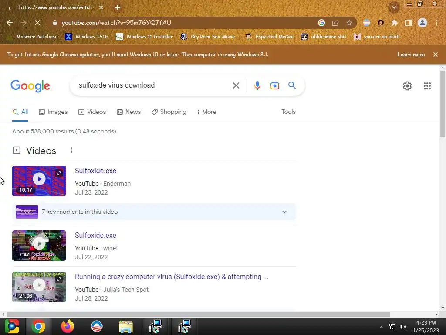
Task: Click Learn more in update banner
Action: pos(411,55)
